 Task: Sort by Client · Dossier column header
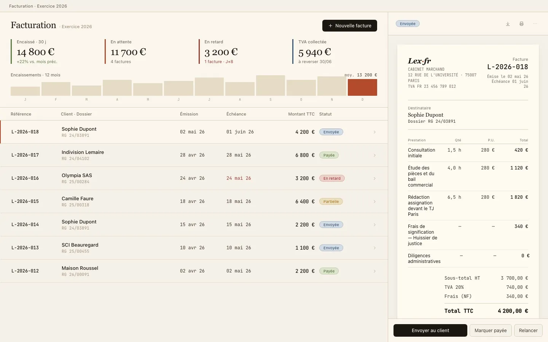click(x=76, y=114)
